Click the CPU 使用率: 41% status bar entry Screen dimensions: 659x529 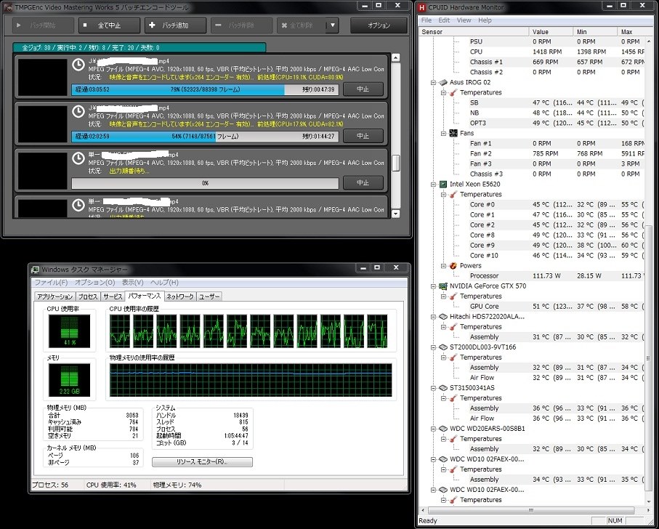(111, 485)
